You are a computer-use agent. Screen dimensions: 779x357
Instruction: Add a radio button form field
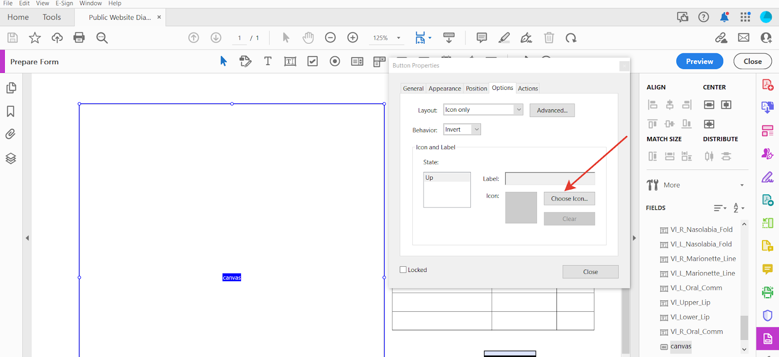tap(335, 61)
